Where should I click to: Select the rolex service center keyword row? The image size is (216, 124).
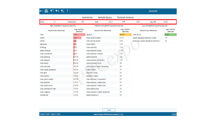pyautogui.click(x=102, y=41)
